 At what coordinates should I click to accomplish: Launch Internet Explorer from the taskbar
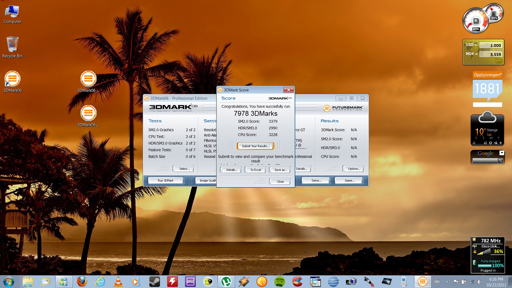click(100, 282)
